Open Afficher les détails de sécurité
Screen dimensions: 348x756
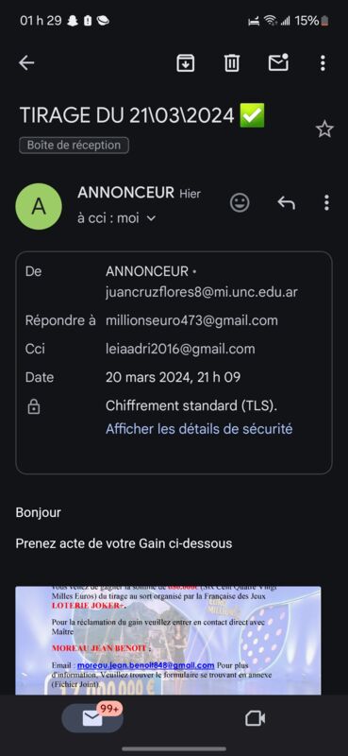pyautogui.click(x=199, y=429)
